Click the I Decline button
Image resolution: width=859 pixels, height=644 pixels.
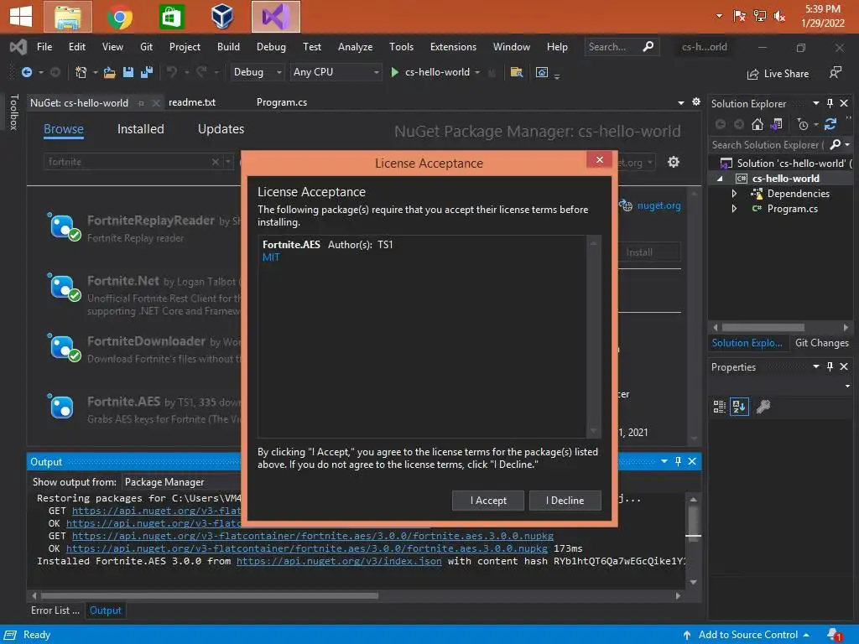pyautogui.click(x=565, y=500)
